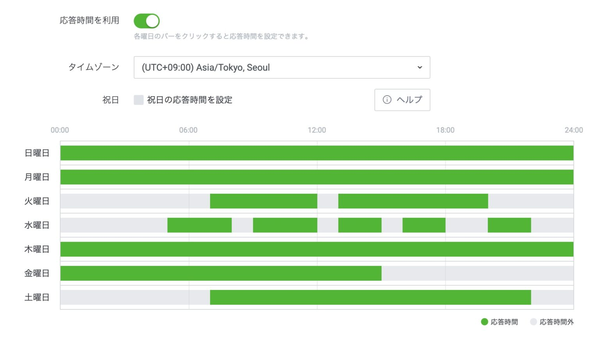This screenshot has width=600, height=343.
Task: Click the 金曜日 green response bar
Action: [221, 273]
